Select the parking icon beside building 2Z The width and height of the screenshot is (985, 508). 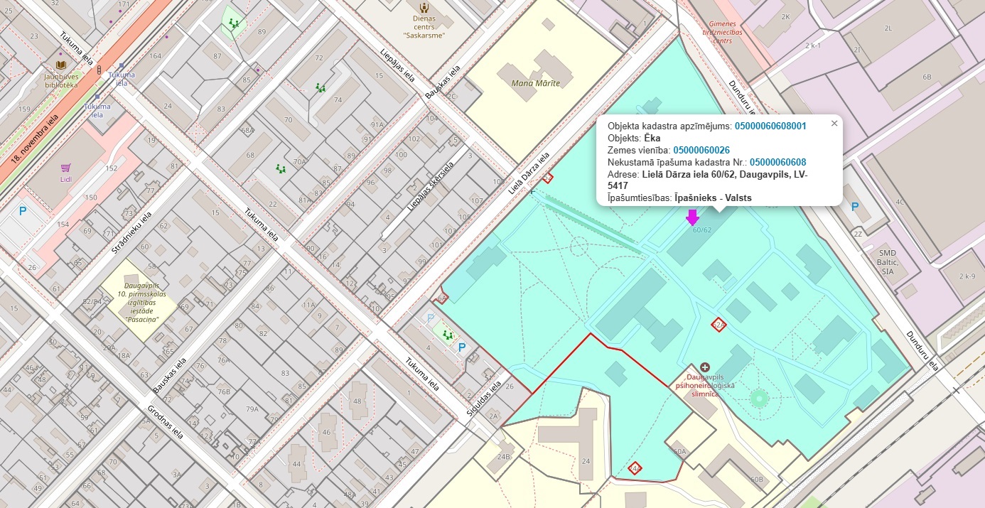pos(855,207)
